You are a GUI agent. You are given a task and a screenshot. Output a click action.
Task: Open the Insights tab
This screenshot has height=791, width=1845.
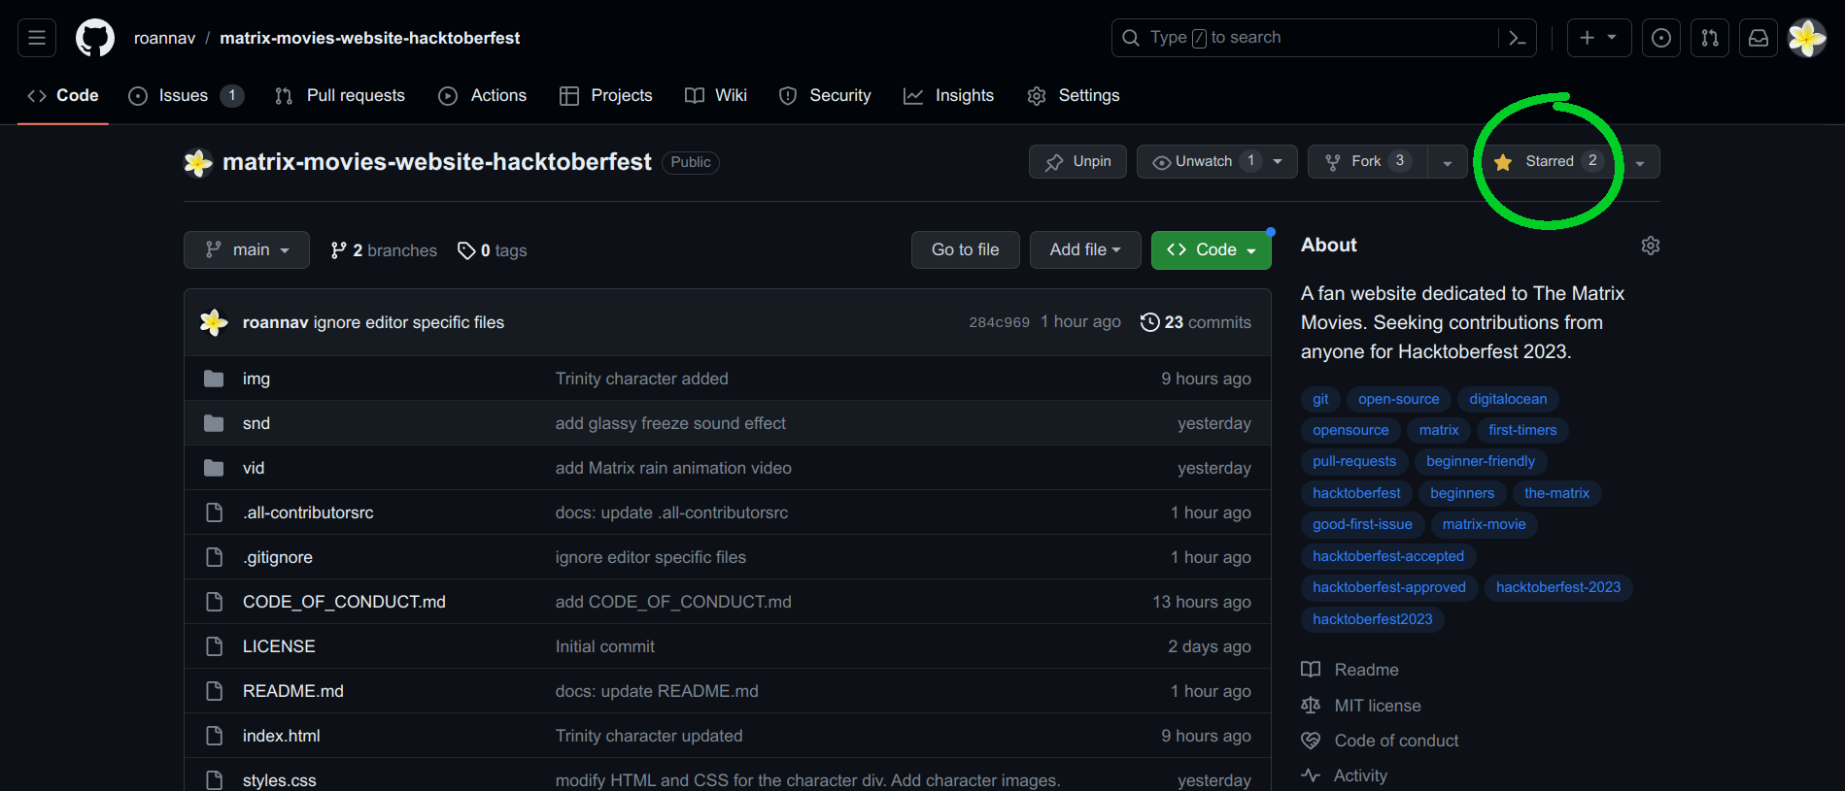click(x=949, y=95)
